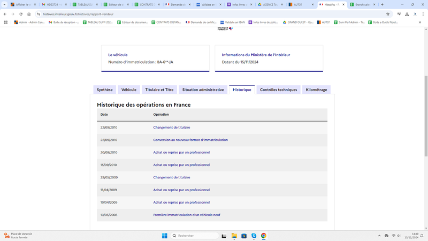Open the Wi-Fi network tray icon

point(393,236)
